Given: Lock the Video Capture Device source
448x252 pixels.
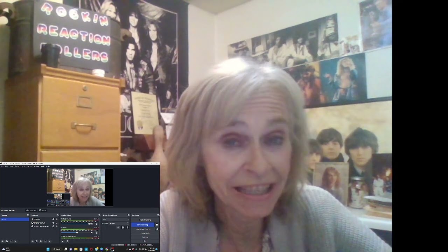Looking at the screenshot, I should point(57,226).
